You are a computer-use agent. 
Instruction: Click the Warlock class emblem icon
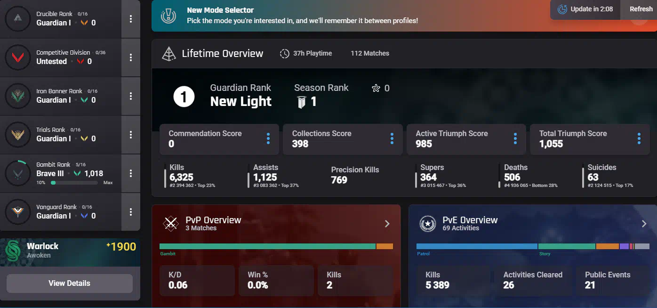click(x=12, y=251)
